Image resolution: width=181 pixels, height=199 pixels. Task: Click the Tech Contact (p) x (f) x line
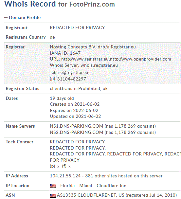pos(60,166)
